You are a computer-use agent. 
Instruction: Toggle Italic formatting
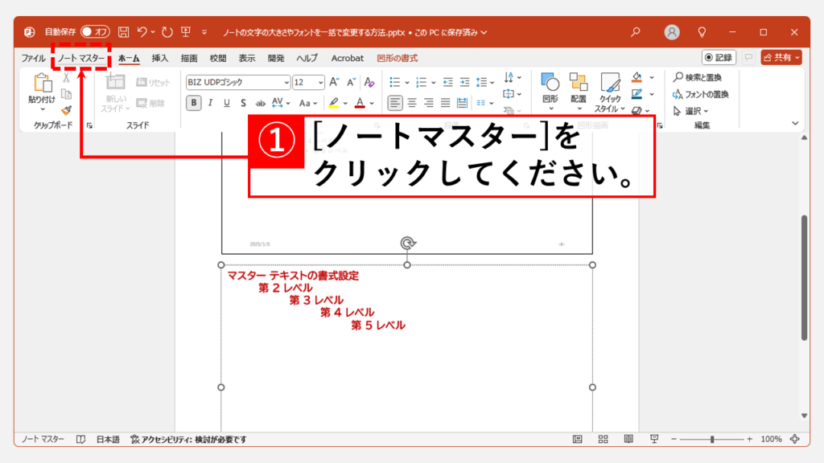point(210,103)
